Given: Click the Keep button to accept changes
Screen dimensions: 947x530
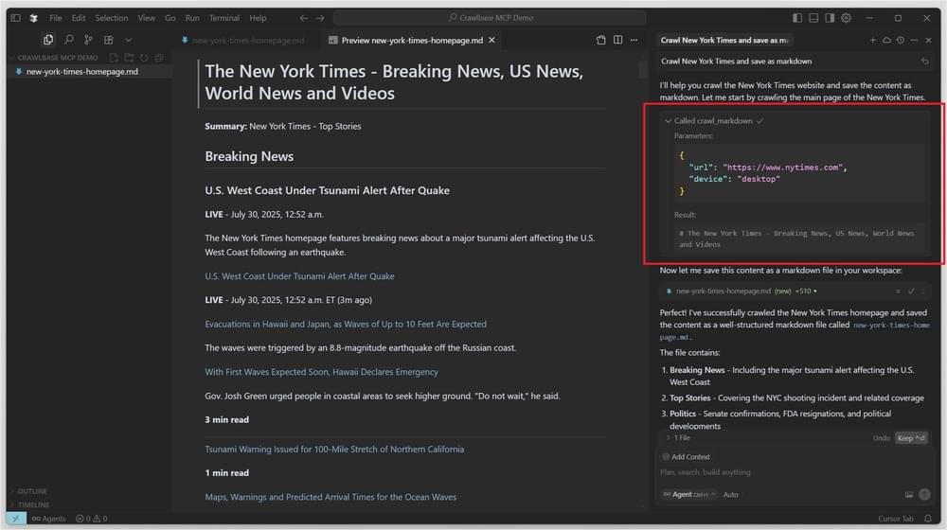Looking at the screenshot, I should click(x=910, y=438).
